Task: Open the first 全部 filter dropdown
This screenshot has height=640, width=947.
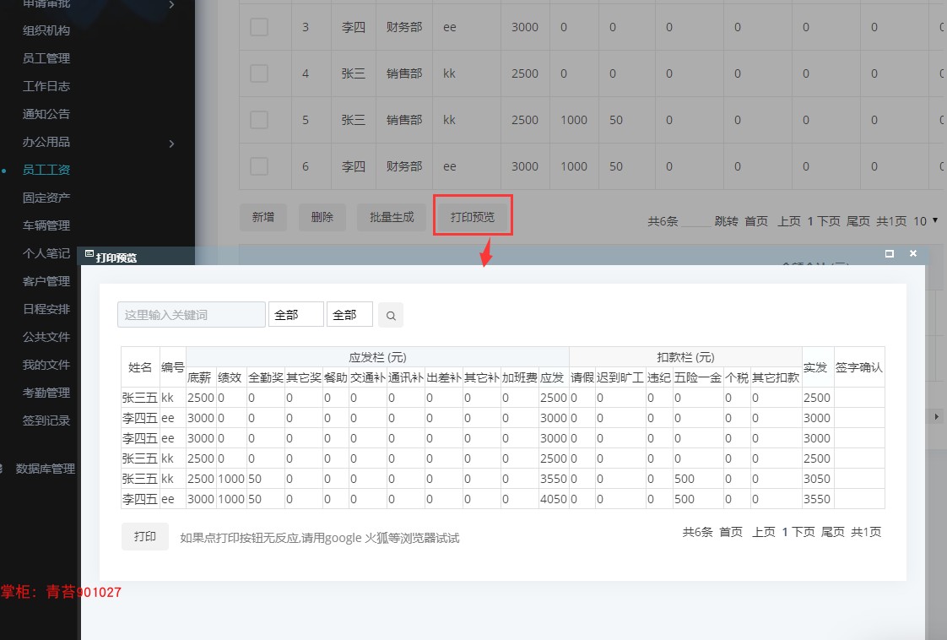Action: (296, 315)
